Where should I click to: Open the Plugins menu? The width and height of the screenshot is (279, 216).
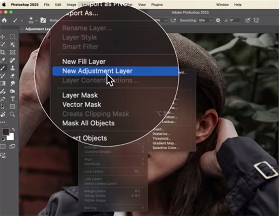[157, 5]
